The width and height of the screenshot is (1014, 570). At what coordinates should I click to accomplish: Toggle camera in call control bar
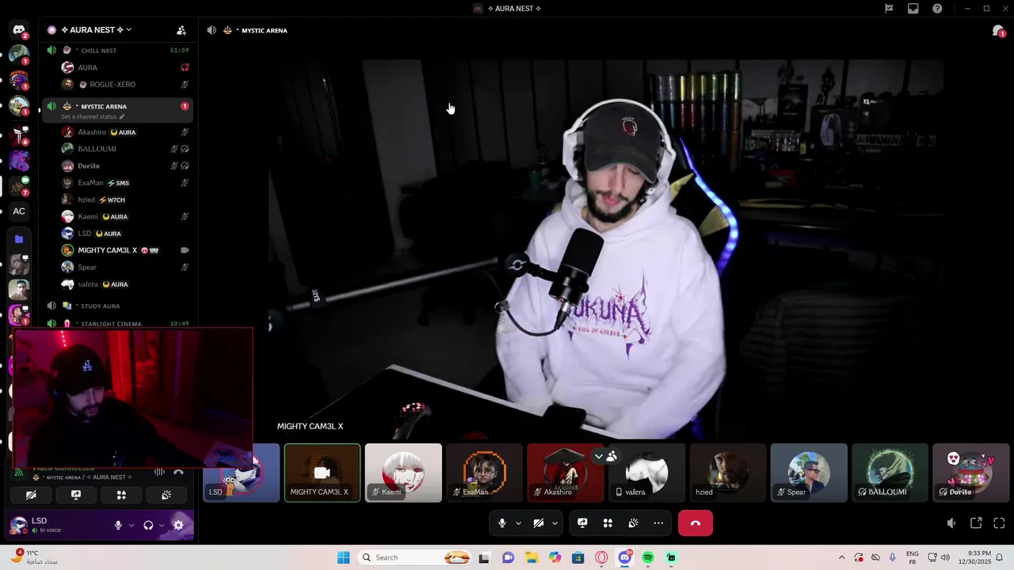538,523
